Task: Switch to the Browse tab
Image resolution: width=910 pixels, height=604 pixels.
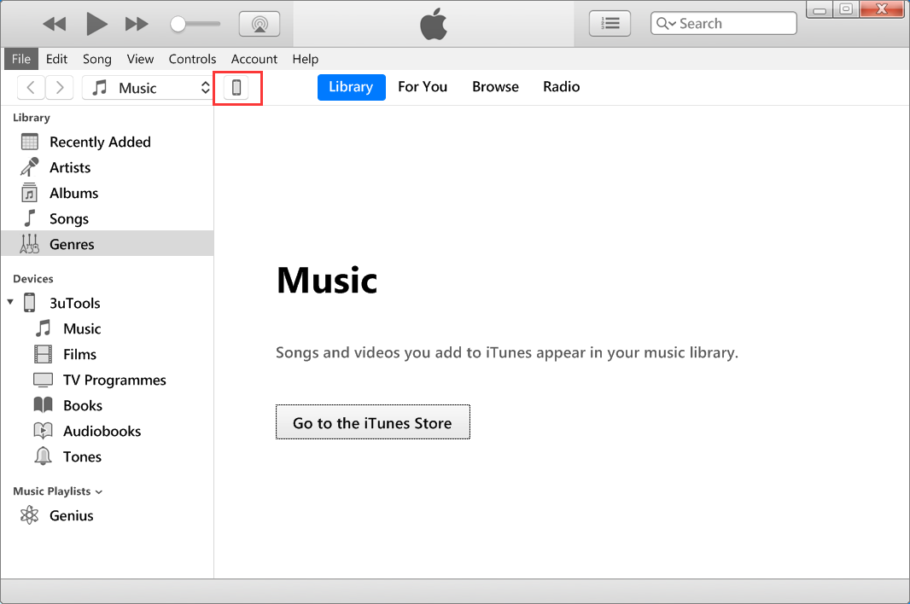Action: pyautogui.click(x=495, y=87)
